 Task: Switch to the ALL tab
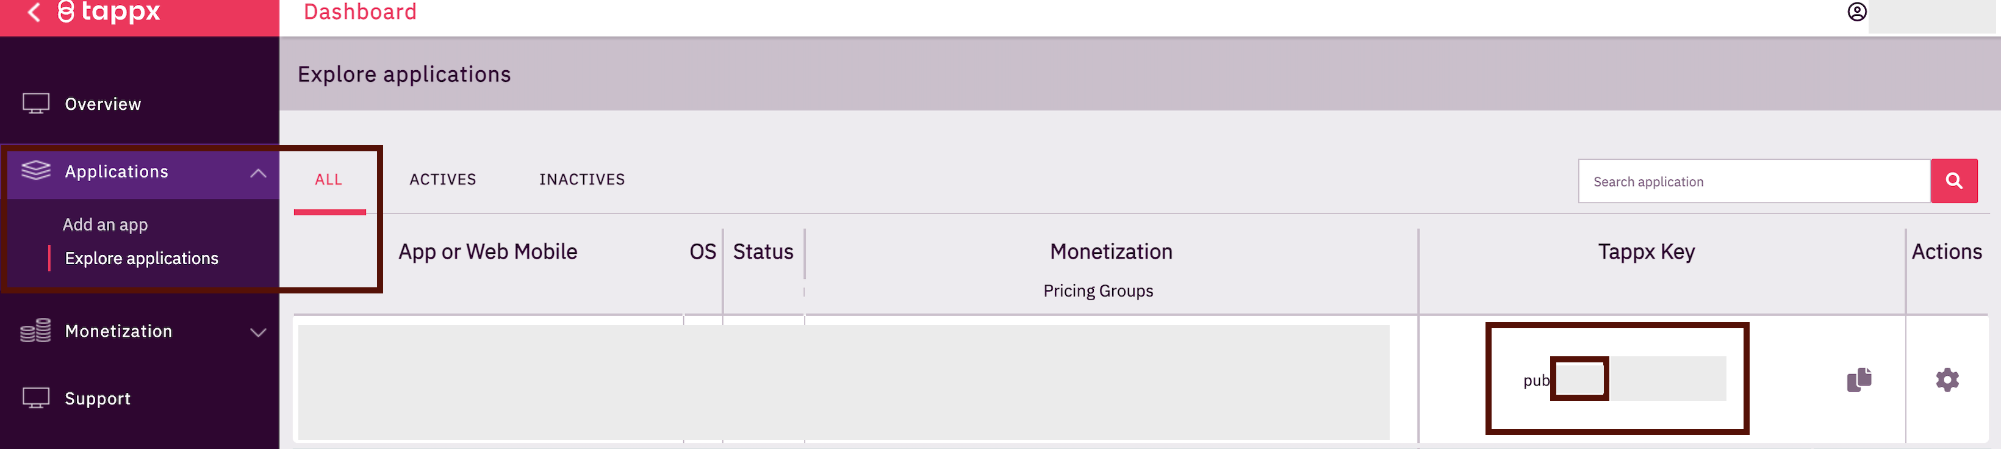(x=329, y=179)
